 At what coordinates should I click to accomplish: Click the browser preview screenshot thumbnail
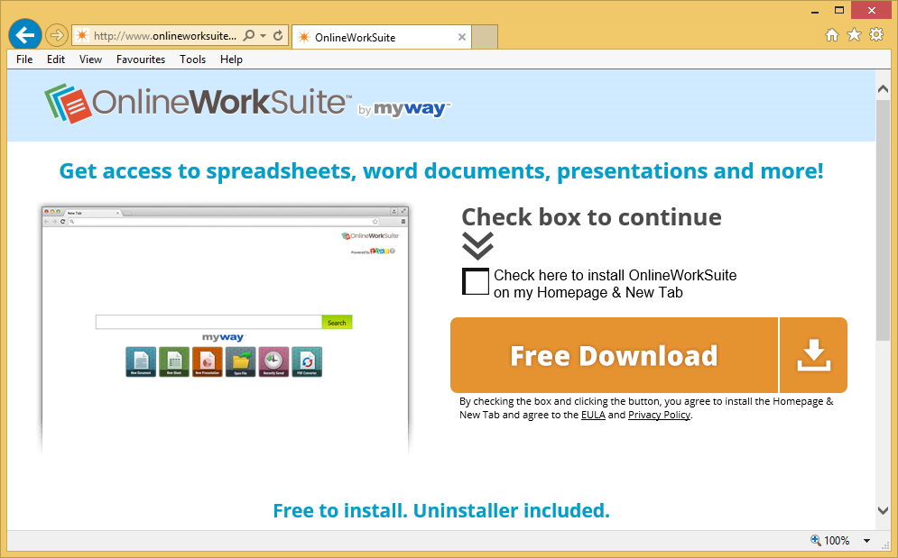(x=225, y=329)
